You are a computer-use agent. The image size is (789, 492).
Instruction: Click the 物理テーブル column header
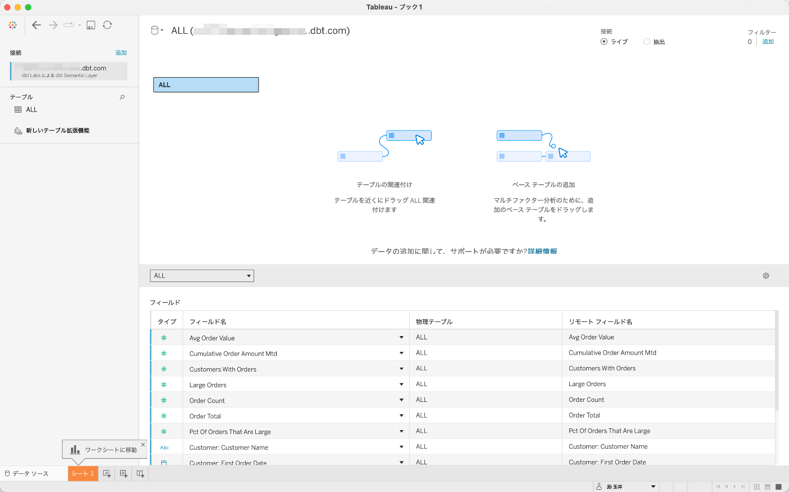coord(486,321)
